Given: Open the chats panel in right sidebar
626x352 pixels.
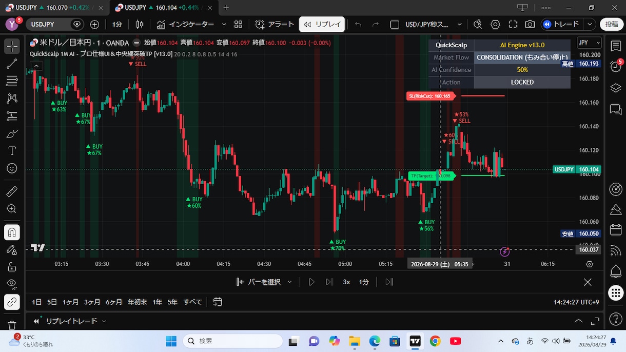Looking at the screenshot, I should tap(616, 109).
